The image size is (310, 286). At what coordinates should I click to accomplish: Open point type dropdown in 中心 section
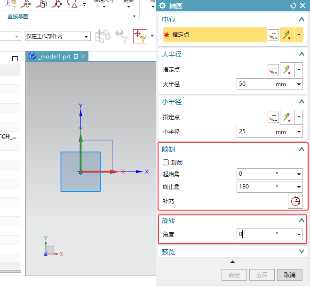299,35
